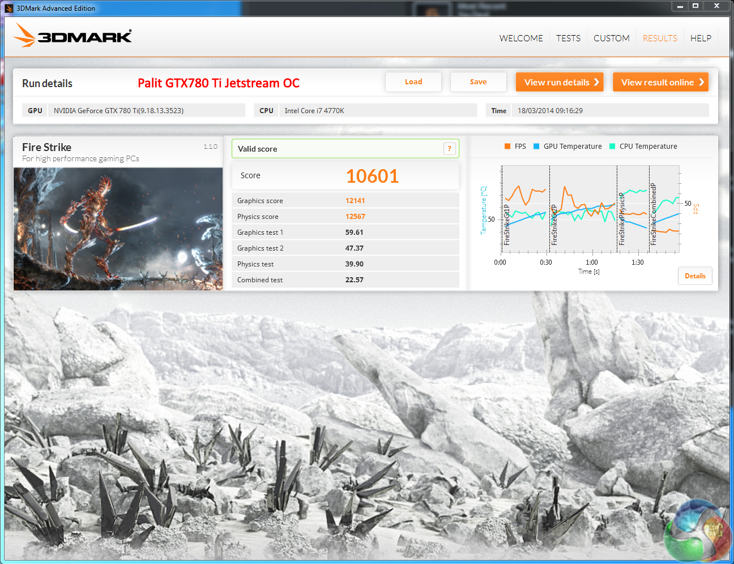
Task: Click the GPU name field
Action: (x=146, y=110)
